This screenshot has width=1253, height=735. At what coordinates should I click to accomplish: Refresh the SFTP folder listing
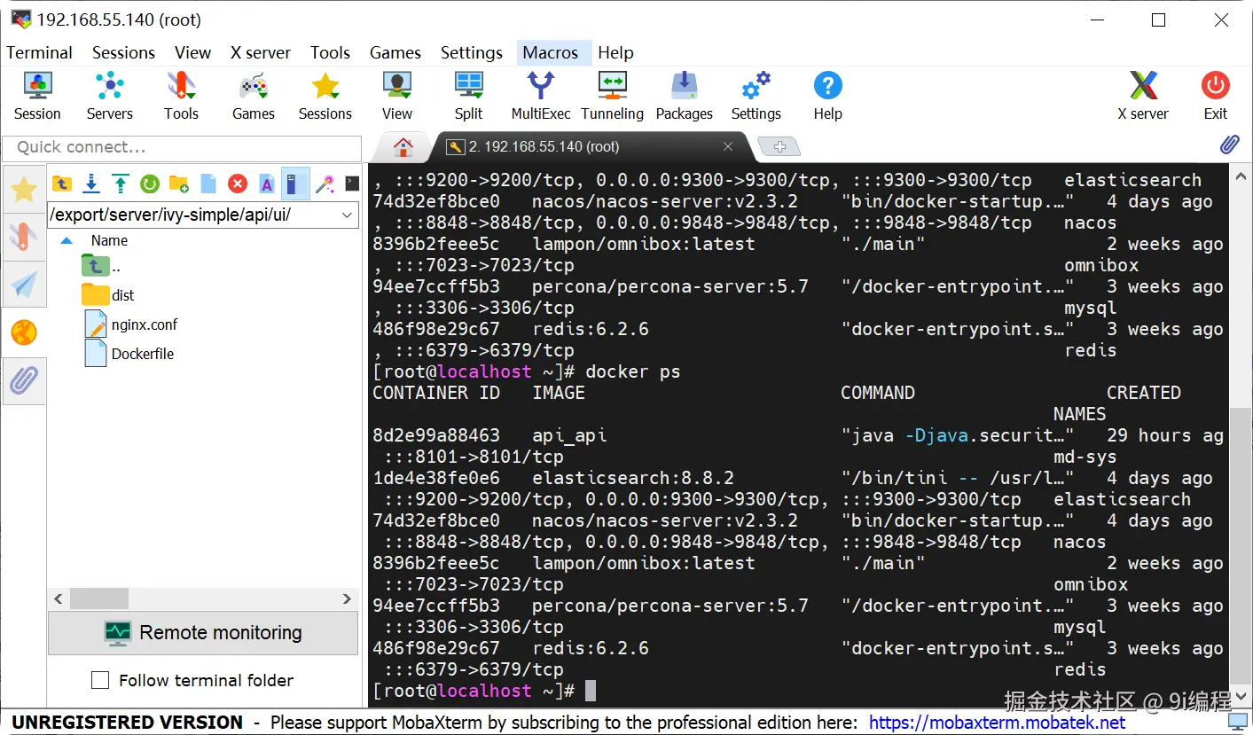click(149, 184)
